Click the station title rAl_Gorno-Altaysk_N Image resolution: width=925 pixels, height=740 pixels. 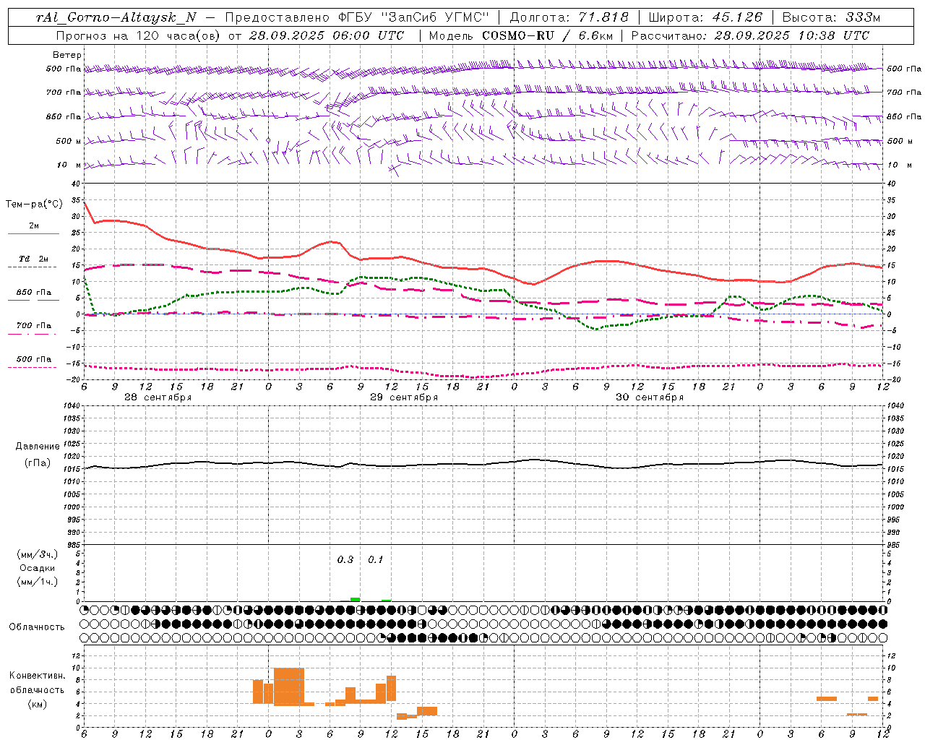[116, 18]
